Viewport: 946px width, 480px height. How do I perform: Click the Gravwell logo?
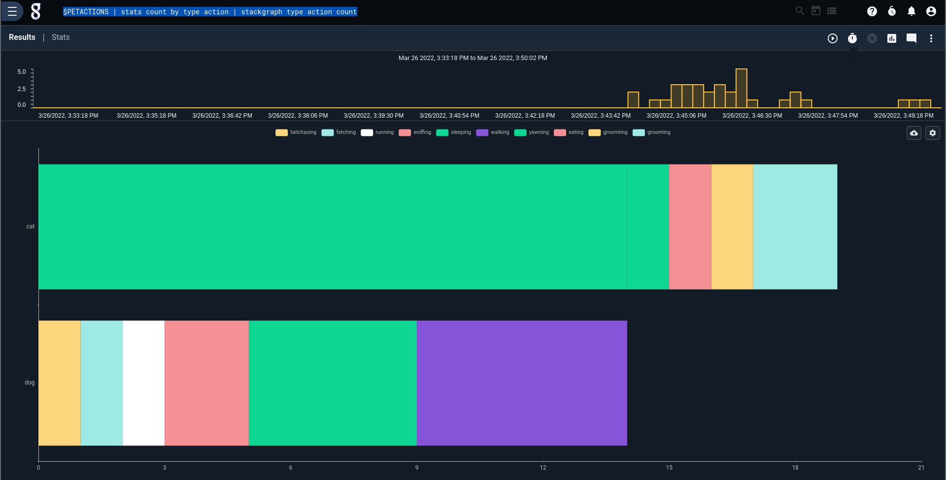tap(35, 11)
